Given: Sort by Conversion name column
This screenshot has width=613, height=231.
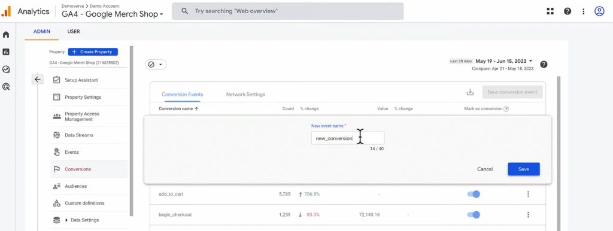Looking at the screenshot, I should click(178, 109).
